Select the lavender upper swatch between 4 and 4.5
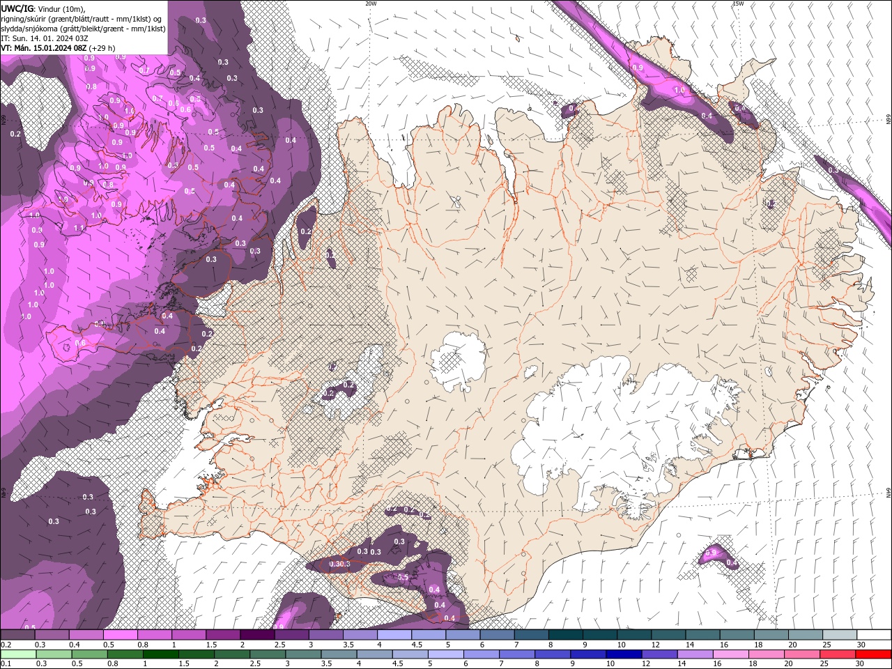Screen dimensions: 892x669 point(394,635)
